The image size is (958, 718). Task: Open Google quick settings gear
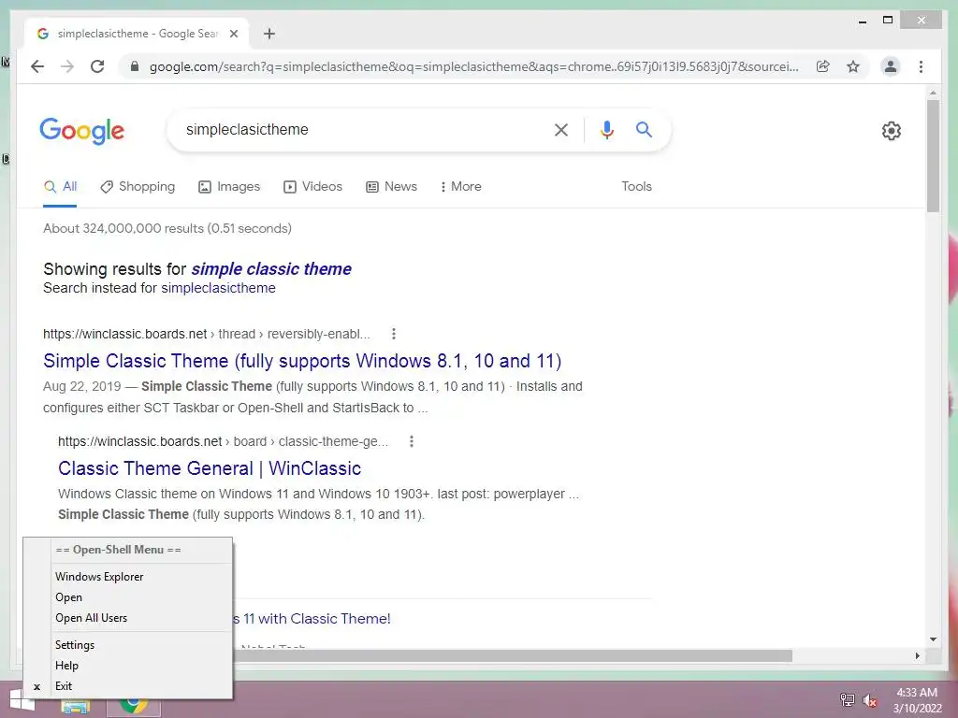891,131
